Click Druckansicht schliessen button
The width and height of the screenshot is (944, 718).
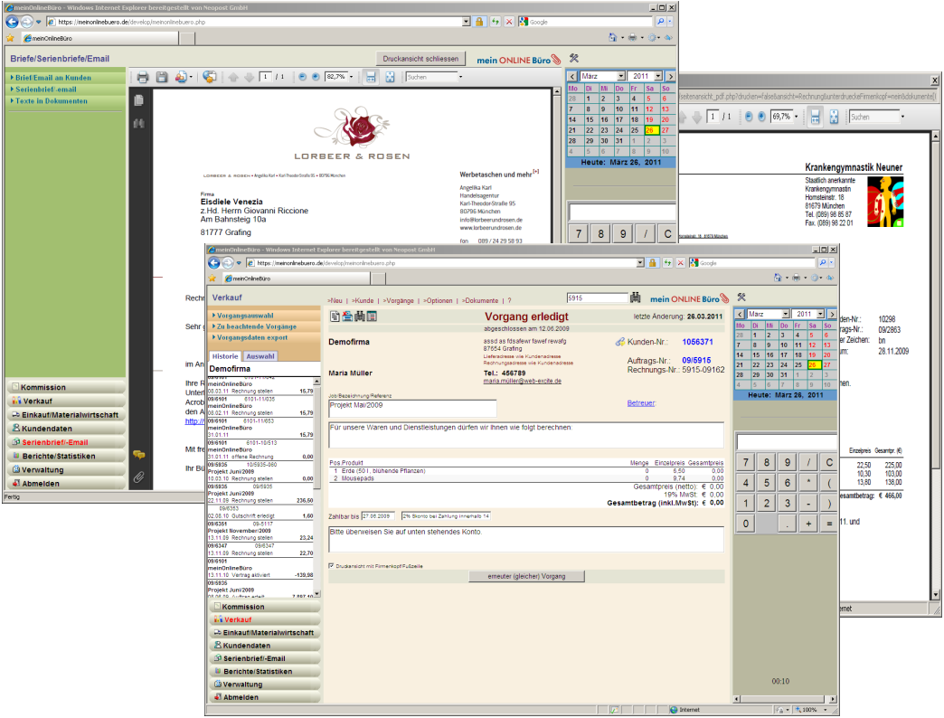pyautogui.click(x=420, y=59)
